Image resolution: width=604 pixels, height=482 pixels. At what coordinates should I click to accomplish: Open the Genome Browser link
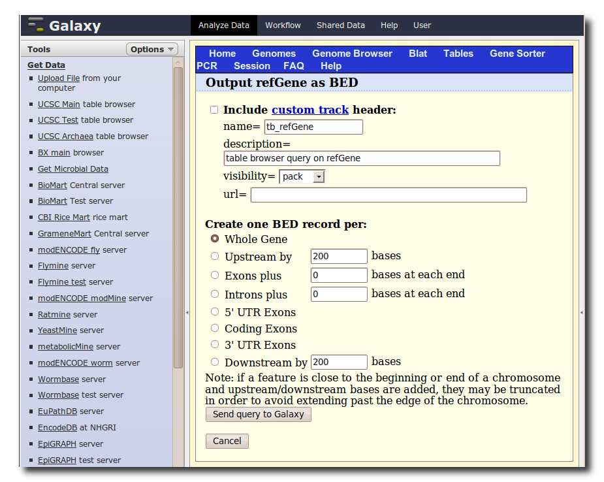point(352,54)
